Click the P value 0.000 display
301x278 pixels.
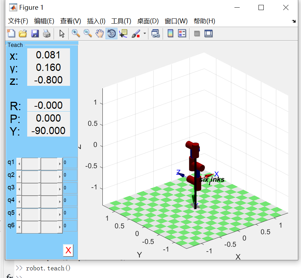[48, 118]
